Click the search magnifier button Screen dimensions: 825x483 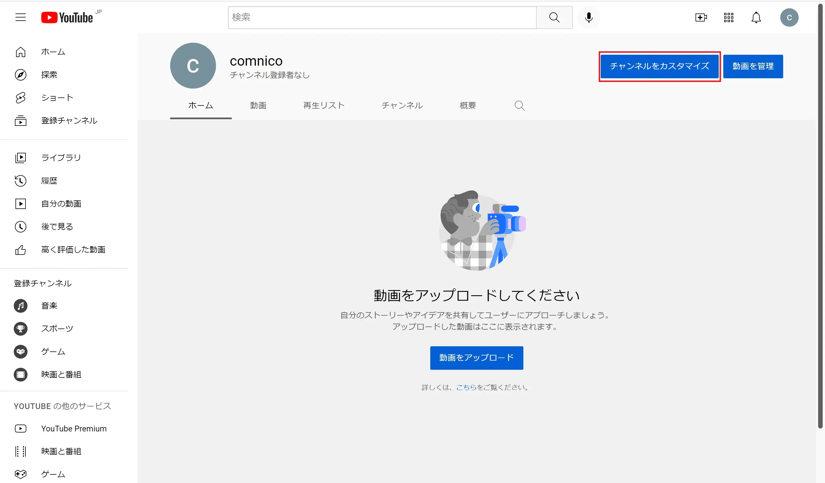pyautogui.click(x=554, y=17)
